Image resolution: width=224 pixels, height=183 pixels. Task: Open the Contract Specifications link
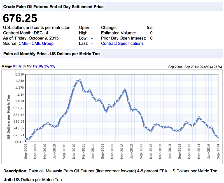pos(122,43)
